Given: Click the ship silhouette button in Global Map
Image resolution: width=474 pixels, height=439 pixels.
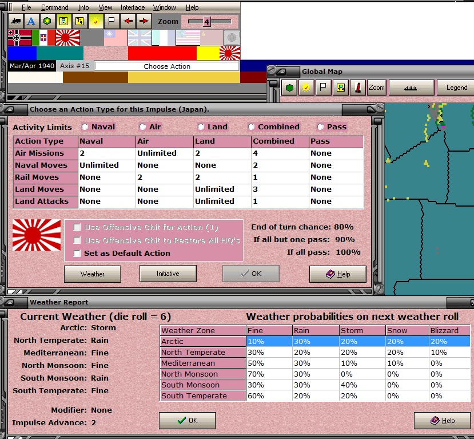Looking at the screenshot, I should (411, 88).
